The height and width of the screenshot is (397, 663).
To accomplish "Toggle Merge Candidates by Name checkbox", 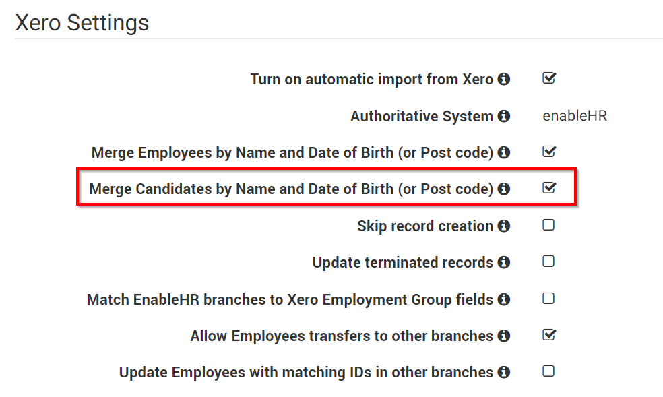I will (549, 188).
